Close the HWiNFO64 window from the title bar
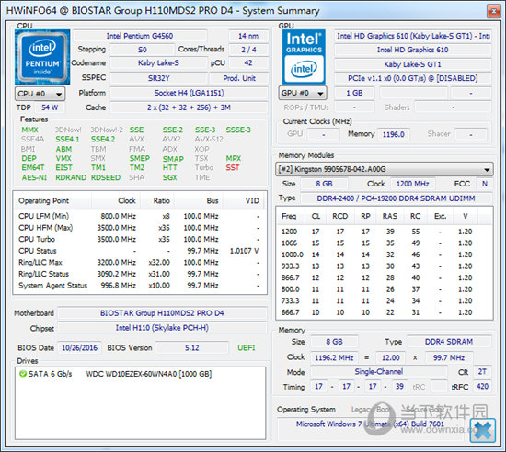Screen dimensions: 506x452 click(493, 11)
